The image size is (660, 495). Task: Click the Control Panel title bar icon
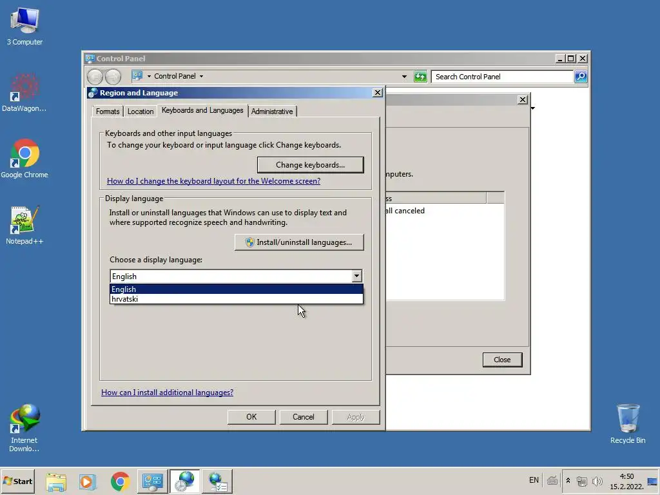(x=90, y=59)
